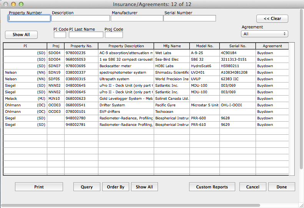Click the Done button
This screenshot has height=208, width=304.
click(281, 187)
